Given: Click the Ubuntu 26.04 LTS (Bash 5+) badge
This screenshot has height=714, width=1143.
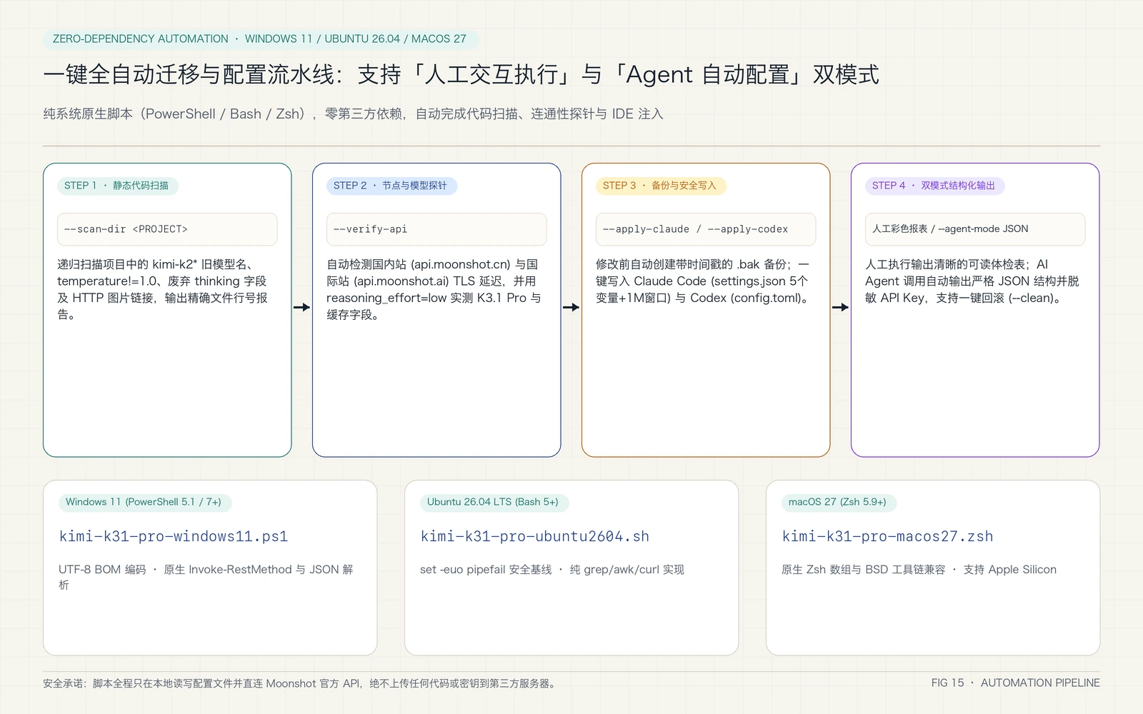Looking at the screenshot, I should [494, 502].
